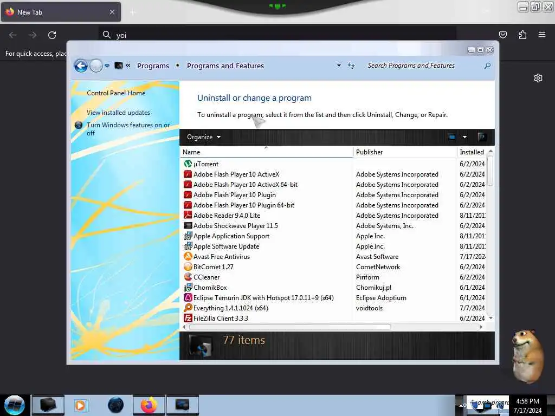Select the Avast Free Antivirus icon

click(188, 256)
